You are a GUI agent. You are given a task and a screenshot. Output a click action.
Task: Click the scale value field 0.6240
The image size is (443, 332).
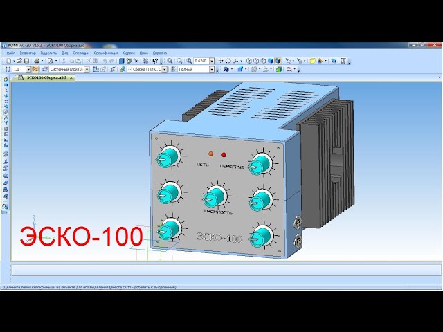[201, 61]
